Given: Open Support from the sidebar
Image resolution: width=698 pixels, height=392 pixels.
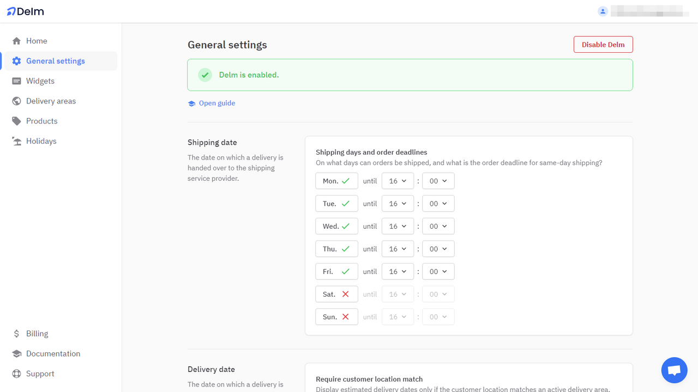Looking at the screenshot, I should (x=40, y=373).
